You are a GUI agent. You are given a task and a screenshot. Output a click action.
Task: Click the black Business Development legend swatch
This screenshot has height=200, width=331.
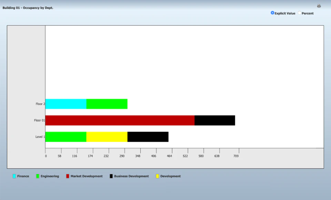pos(111,176)
